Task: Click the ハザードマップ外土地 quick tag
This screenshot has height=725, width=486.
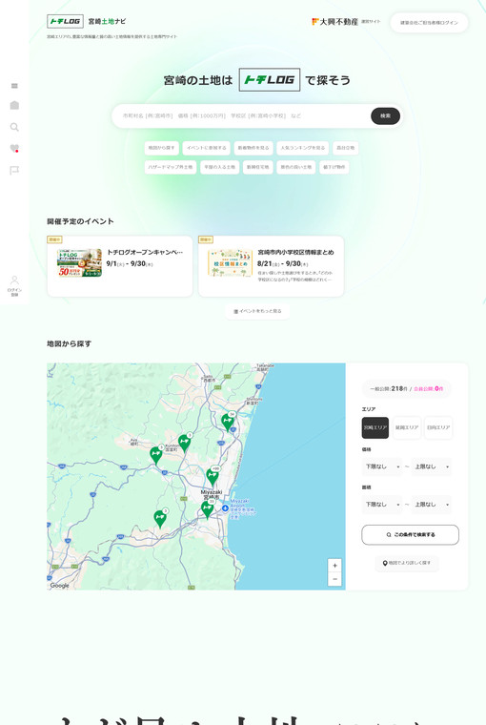Action: coord(171,167)
